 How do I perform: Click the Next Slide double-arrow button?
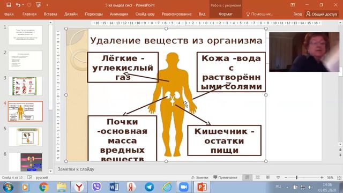coord(340,155)
